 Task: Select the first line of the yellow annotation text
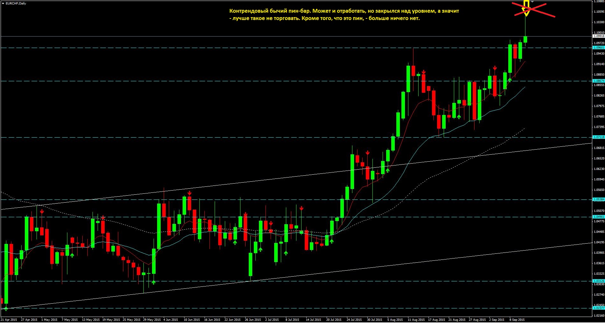(344, 11)
